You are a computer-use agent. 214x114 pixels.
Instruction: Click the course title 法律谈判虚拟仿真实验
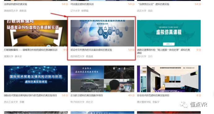[x=15, y=4]
